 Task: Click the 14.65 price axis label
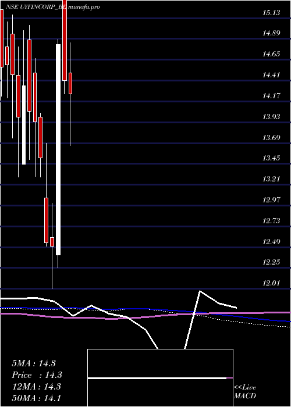(271, 54)
